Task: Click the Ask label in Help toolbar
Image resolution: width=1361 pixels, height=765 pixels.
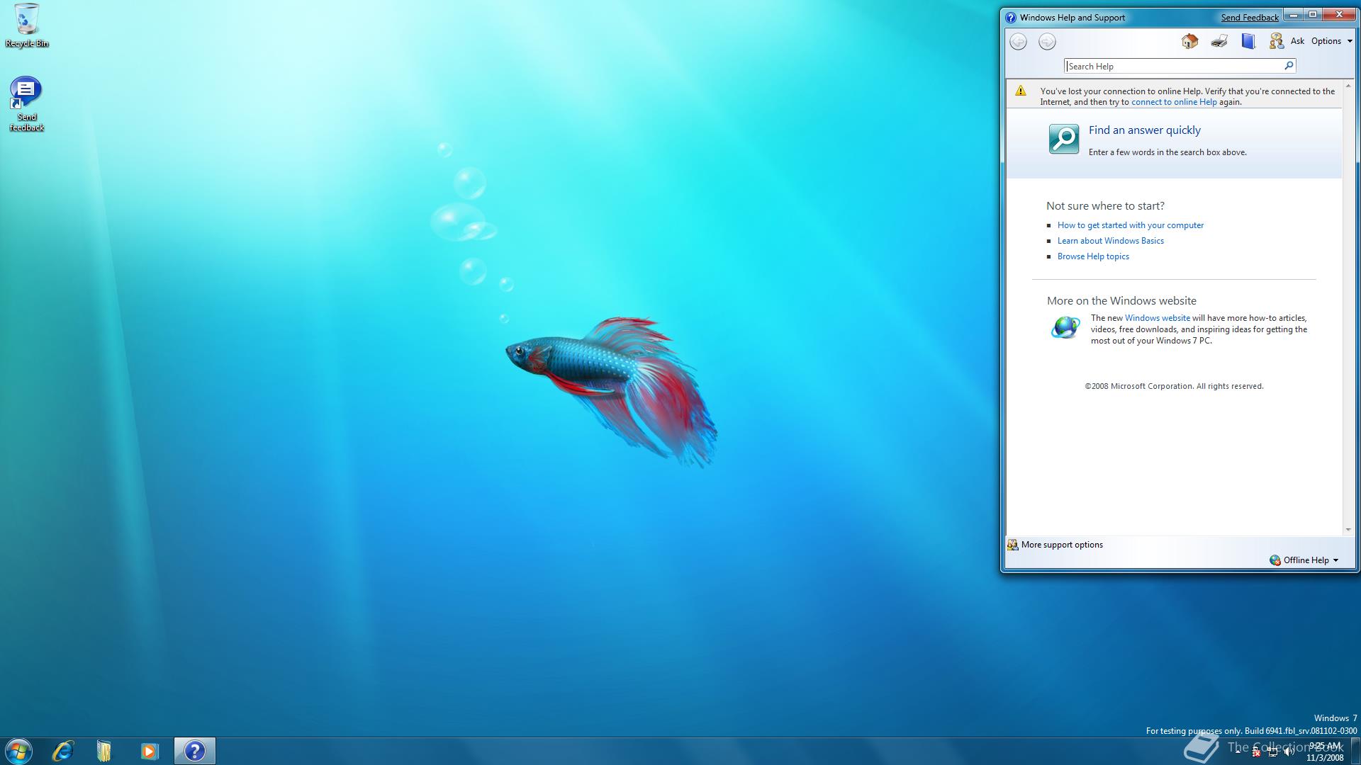Action: [1297, 41]
